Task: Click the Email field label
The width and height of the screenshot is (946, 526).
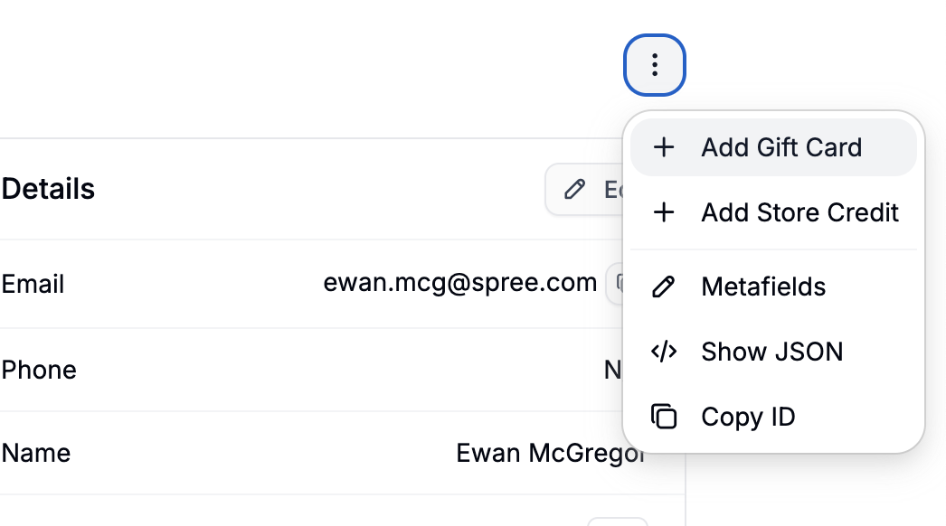Action: [x=33, y=284]
